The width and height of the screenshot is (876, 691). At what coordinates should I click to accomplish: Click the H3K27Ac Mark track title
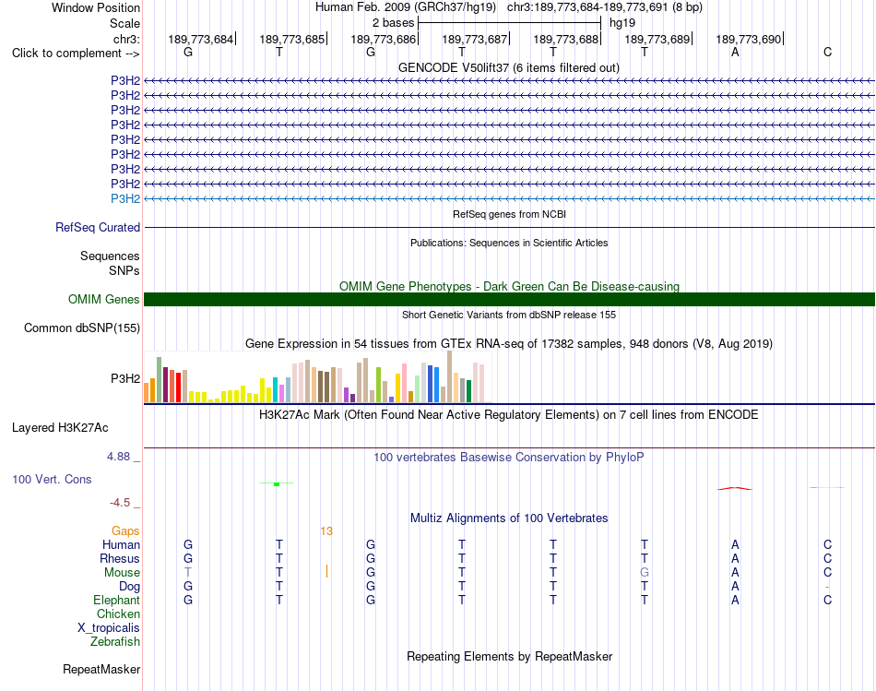[x=509, y=415]
